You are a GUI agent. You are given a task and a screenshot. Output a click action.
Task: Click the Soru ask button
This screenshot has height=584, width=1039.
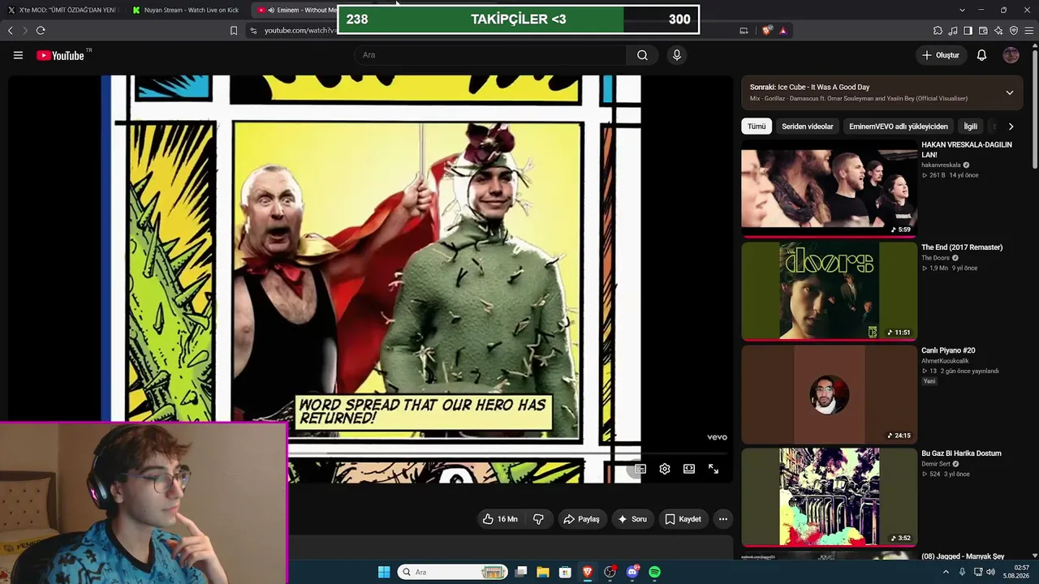click(632, 519)
